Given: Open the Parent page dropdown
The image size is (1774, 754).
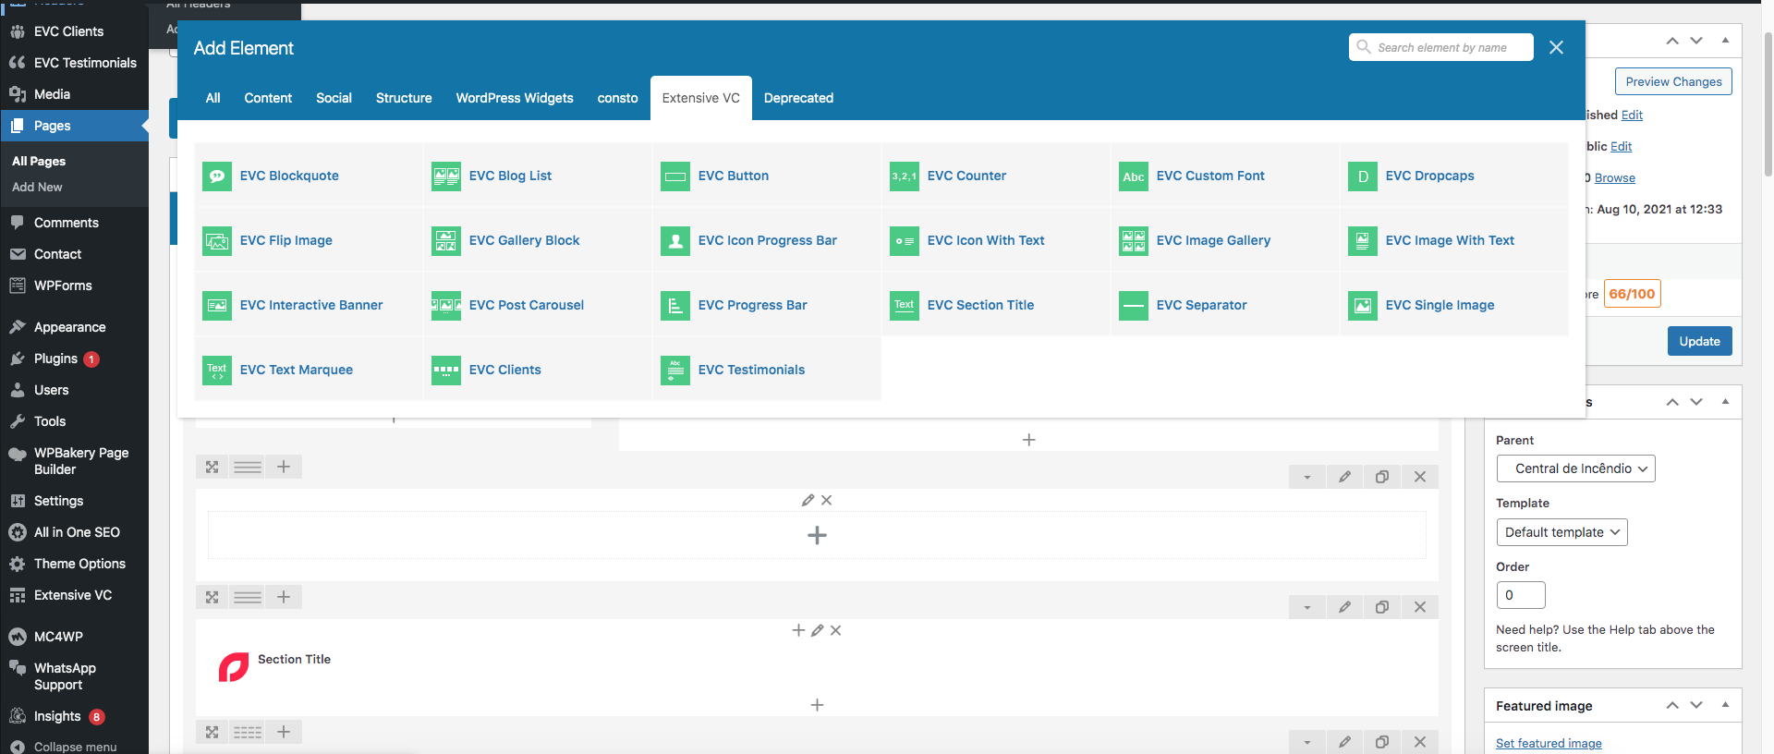Looking at the screenshot, I should (x=1575, y=468).
